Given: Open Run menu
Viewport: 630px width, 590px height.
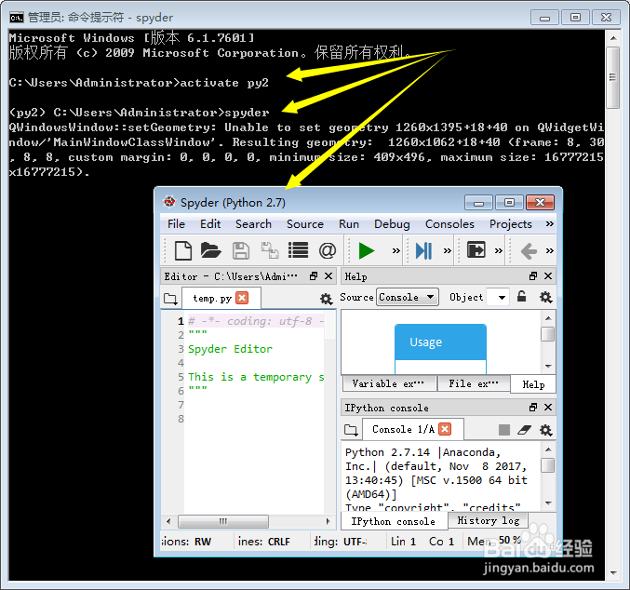Looking at the screenshot, I should (349, 224).
